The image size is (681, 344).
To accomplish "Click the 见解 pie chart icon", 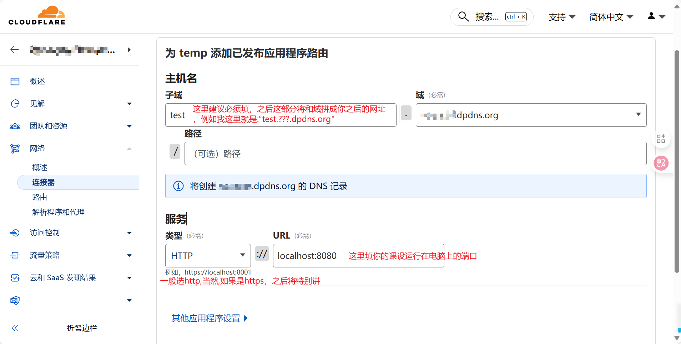I will [15, 104].
